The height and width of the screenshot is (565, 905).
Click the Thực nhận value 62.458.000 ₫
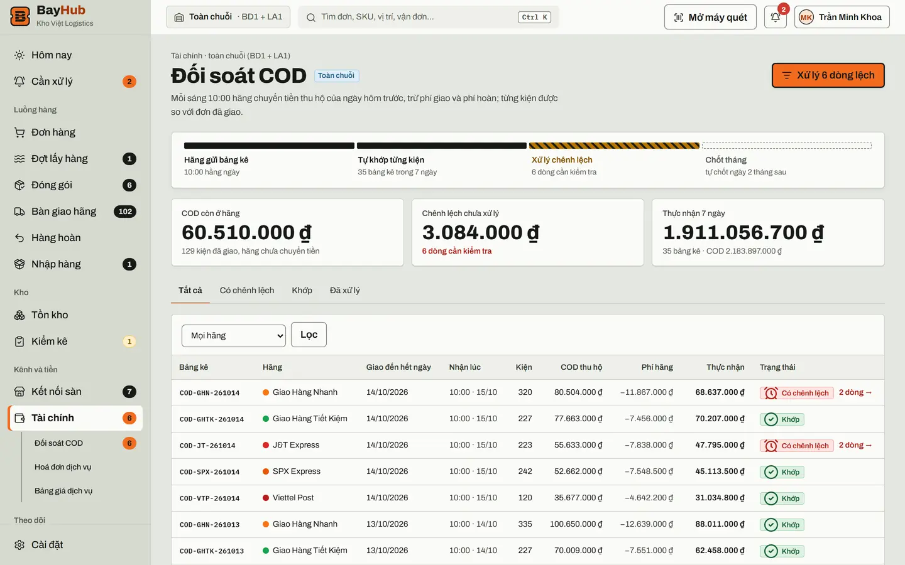(720, 551)
